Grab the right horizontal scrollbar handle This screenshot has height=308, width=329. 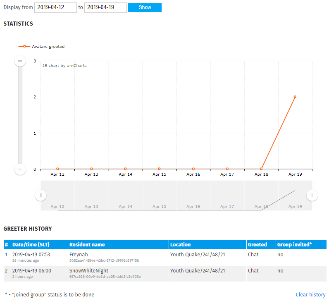pyautogui.click(x=312, y=195)
